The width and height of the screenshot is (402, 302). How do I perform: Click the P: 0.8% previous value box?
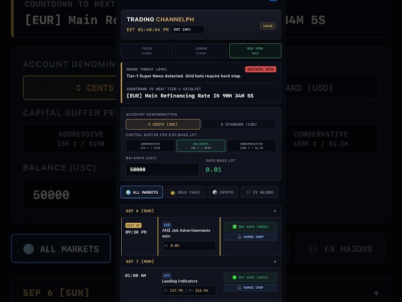(188, 246)
